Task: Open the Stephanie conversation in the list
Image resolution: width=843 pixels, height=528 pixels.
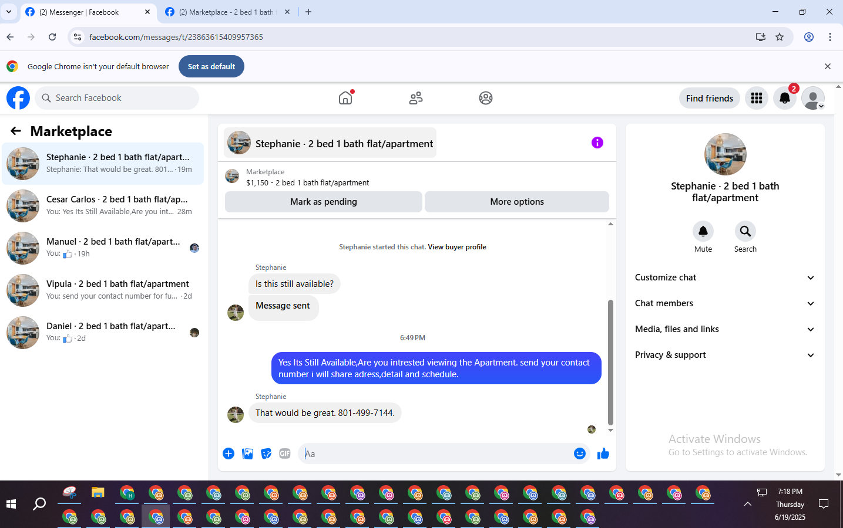Action: coord(103,164)
